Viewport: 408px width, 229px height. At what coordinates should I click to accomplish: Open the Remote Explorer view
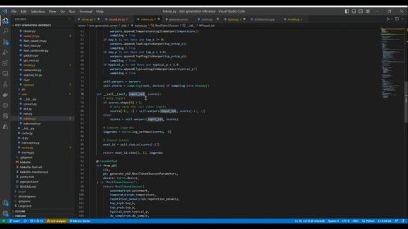(5, 74)
